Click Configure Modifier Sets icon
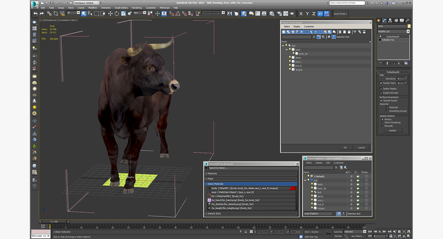This screenshot has height=239, width=443. click(406, 63)
